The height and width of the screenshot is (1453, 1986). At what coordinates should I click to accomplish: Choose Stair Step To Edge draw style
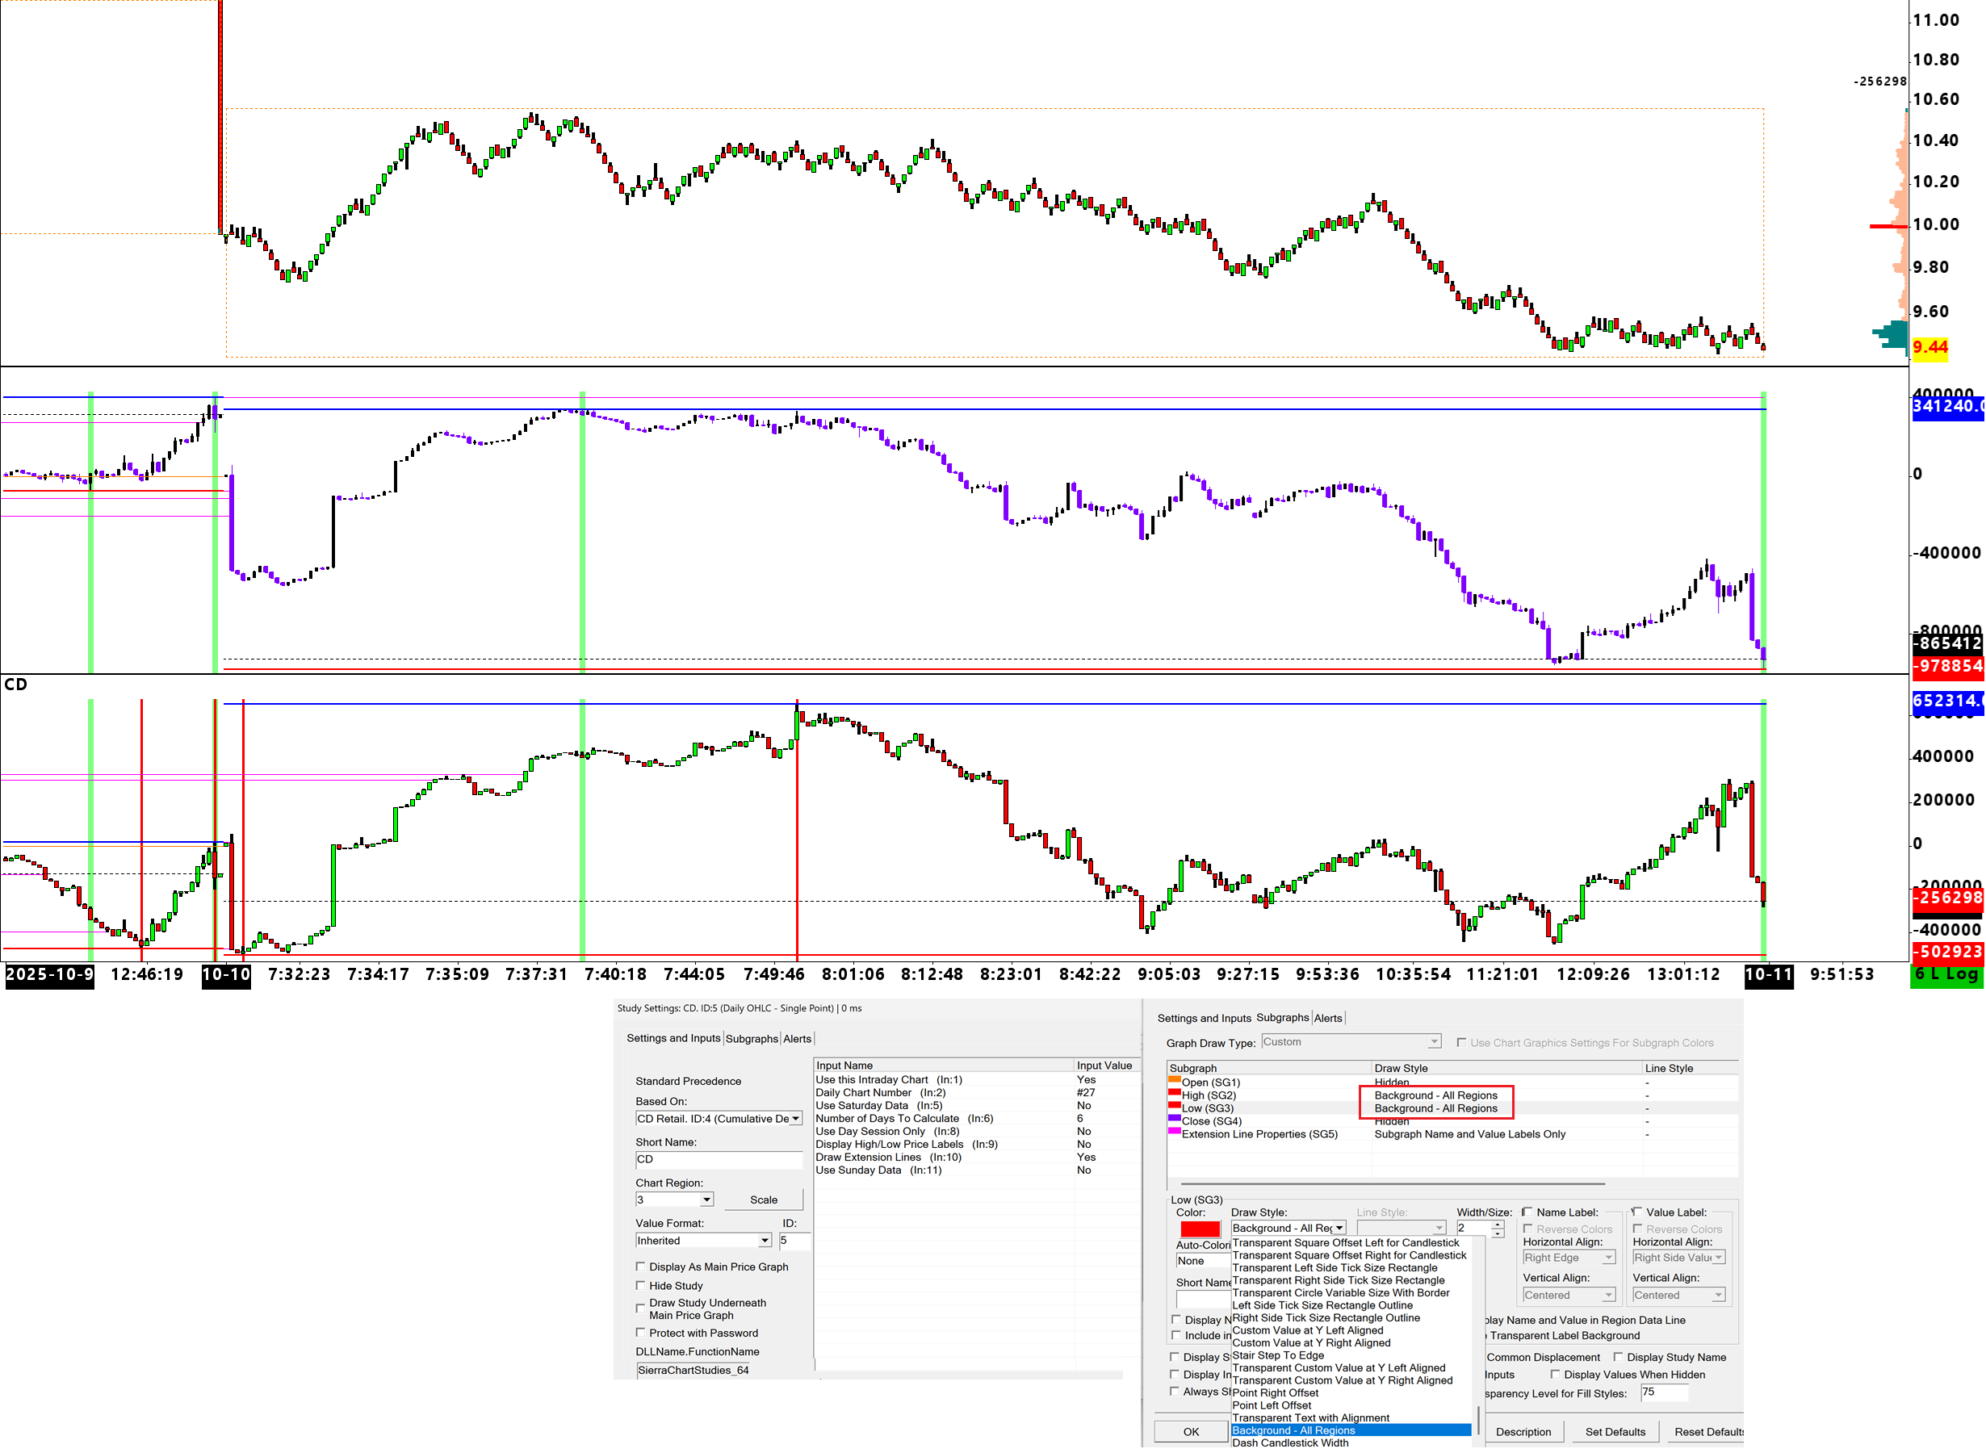coord(1277,1355)
